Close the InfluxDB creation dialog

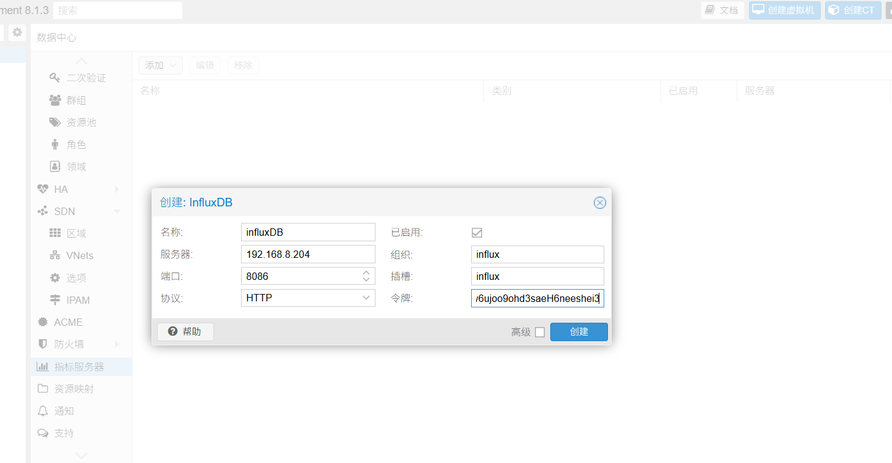(599, 203)
